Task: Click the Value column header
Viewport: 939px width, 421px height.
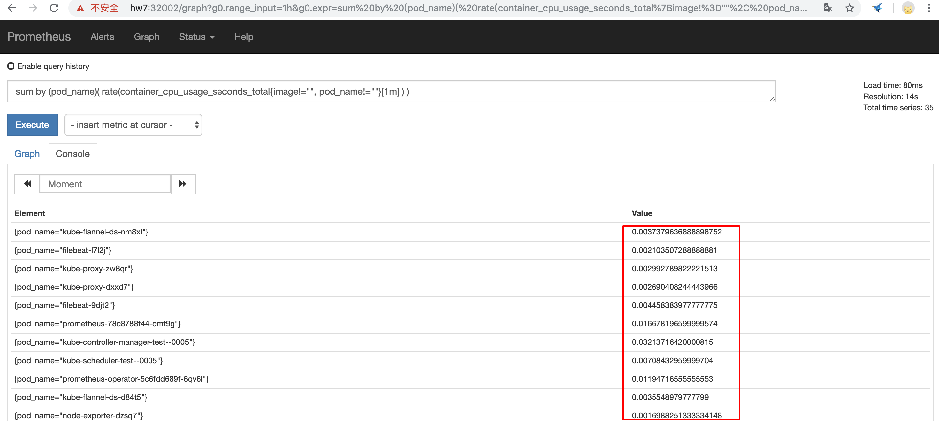Action: (642, 213)
